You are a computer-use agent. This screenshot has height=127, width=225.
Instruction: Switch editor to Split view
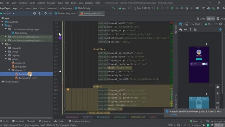click(x=211, y=19)
